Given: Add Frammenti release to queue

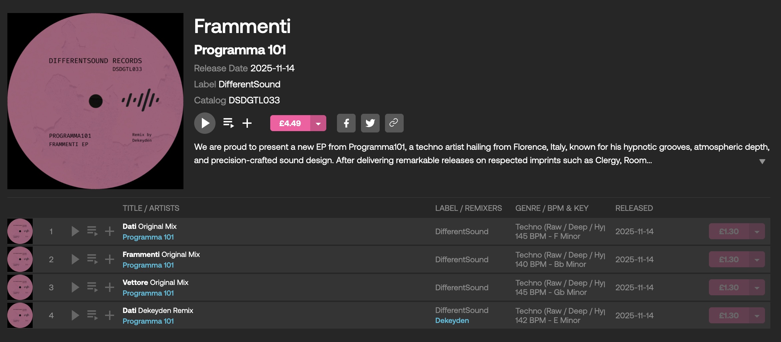Looking at the screenshot, I should click(x=228, y=123).
